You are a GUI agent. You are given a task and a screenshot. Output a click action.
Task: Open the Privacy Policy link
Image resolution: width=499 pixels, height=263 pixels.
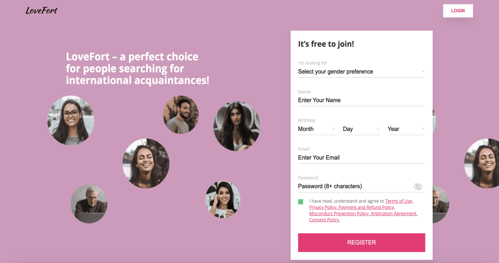pyautogui.click(x=323, y=207)
